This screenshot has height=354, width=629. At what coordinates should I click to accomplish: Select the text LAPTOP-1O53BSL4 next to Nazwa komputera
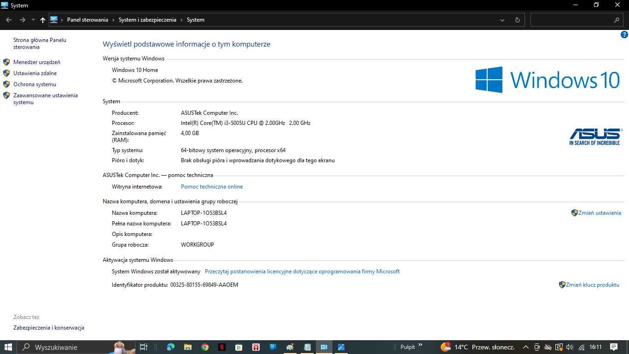tap(204, 213)
